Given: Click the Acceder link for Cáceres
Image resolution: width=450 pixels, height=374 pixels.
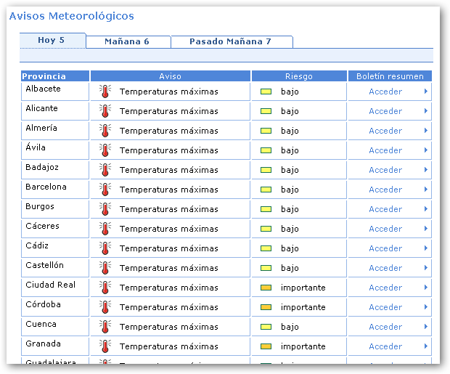Looking at the screenshot, I should (385, 229).
